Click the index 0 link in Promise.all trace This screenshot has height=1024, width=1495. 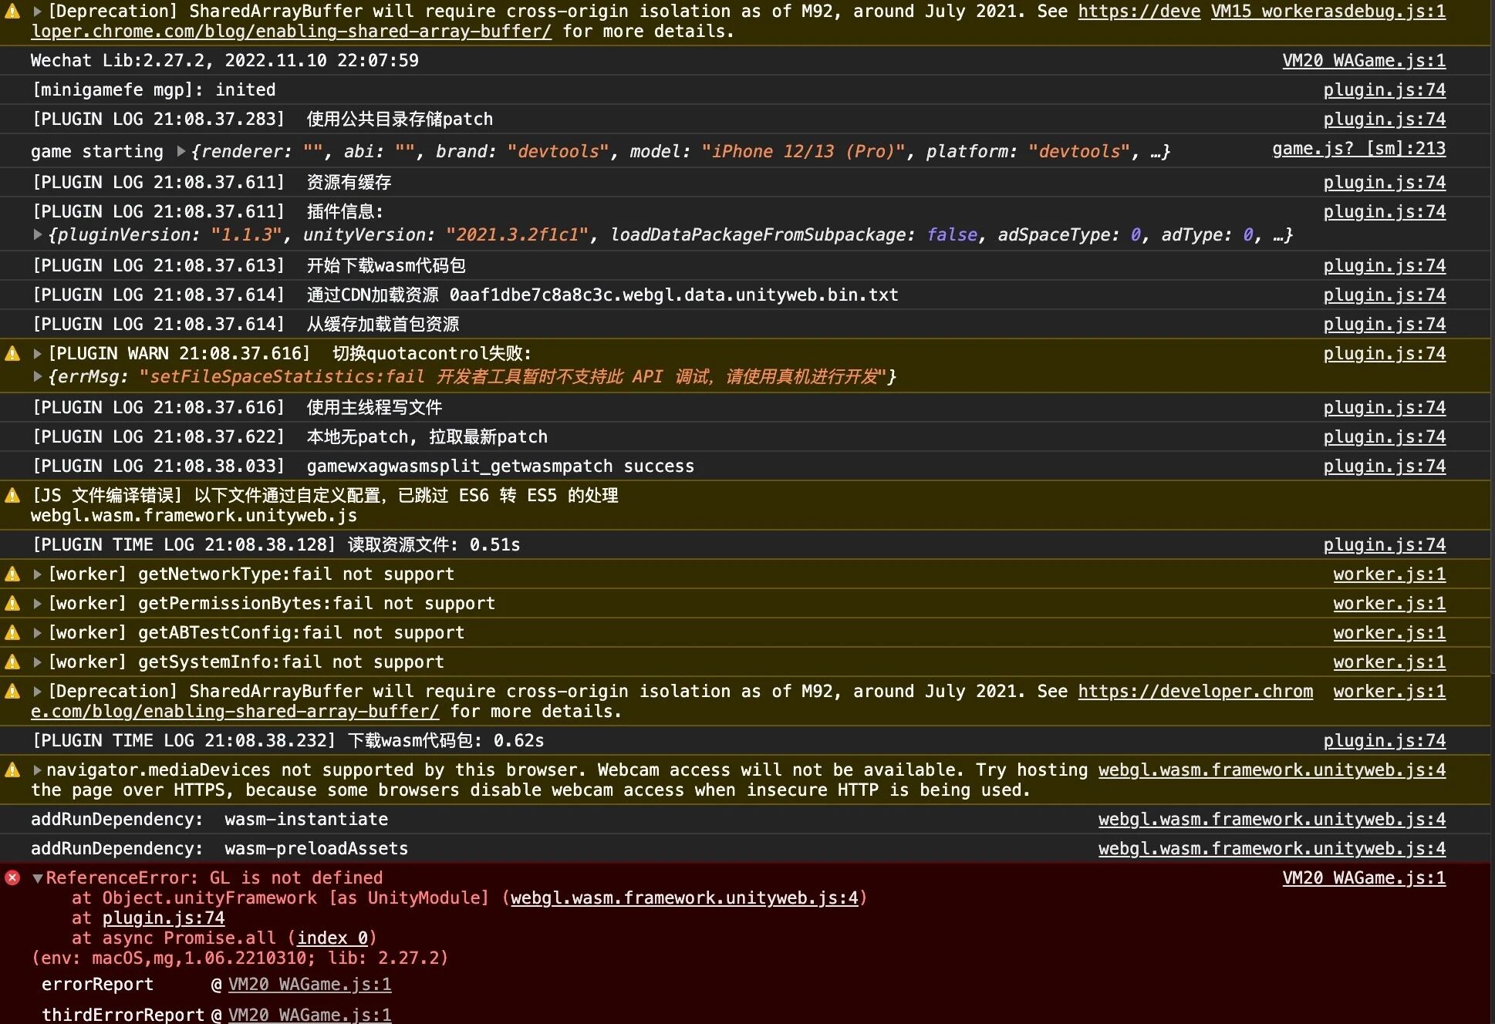pyautogui.click(x=332, y=938)
